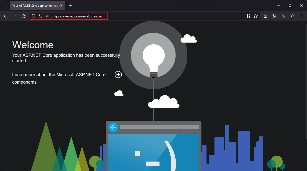
Task: Toggle the bookmark star for this page
Action: [x=256, y=16]
